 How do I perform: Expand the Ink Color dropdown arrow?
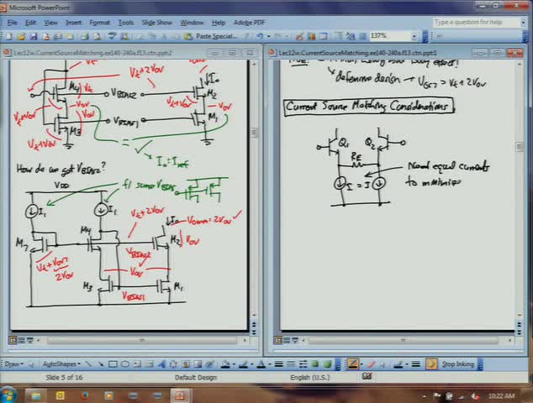[x=407, y=364]
